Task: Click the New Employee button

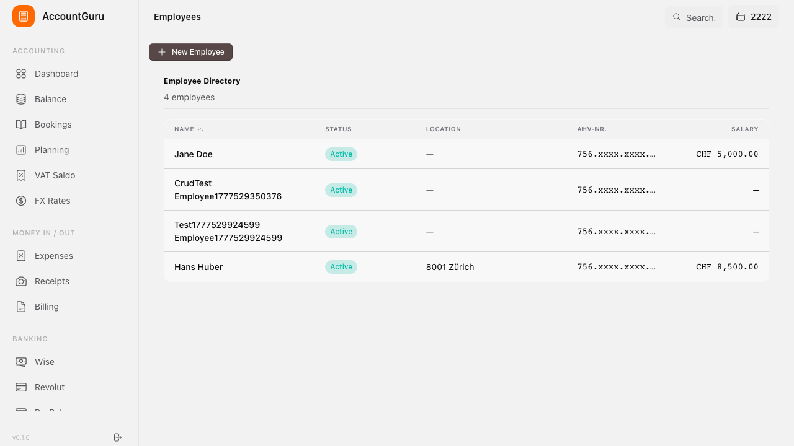Action: click(190, 52)
